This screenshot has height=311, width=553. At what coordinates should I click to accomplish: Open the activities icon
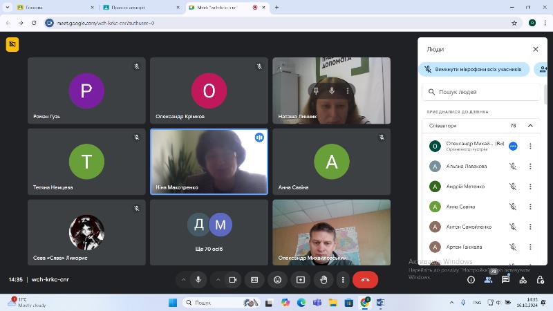[x=523, y=280]
